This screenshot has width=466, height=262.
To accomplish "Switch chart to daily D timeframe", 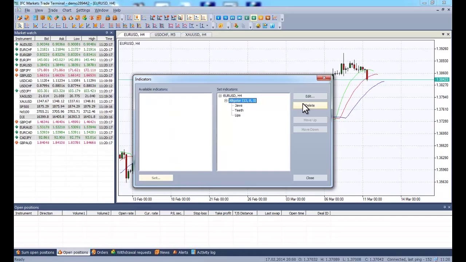I will (261, 18).
